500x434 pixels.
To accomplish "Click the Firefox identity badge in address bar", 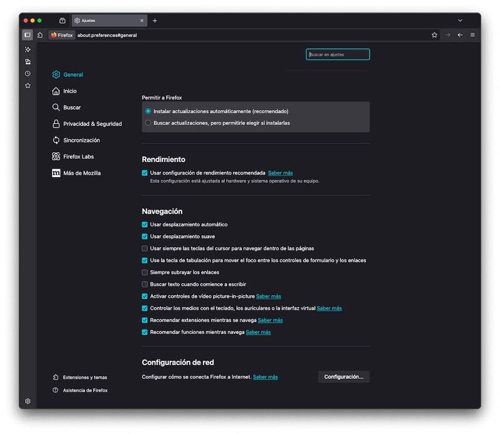I will (x=62, y=35).
